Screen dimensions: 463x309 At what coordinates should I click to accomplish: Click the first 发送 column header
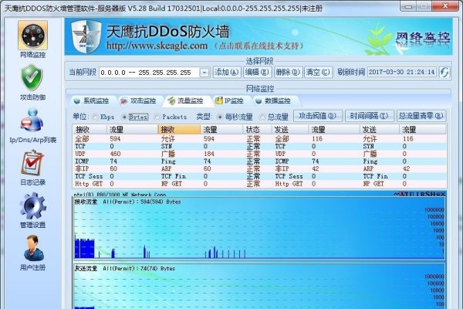(x=290, y=130)
